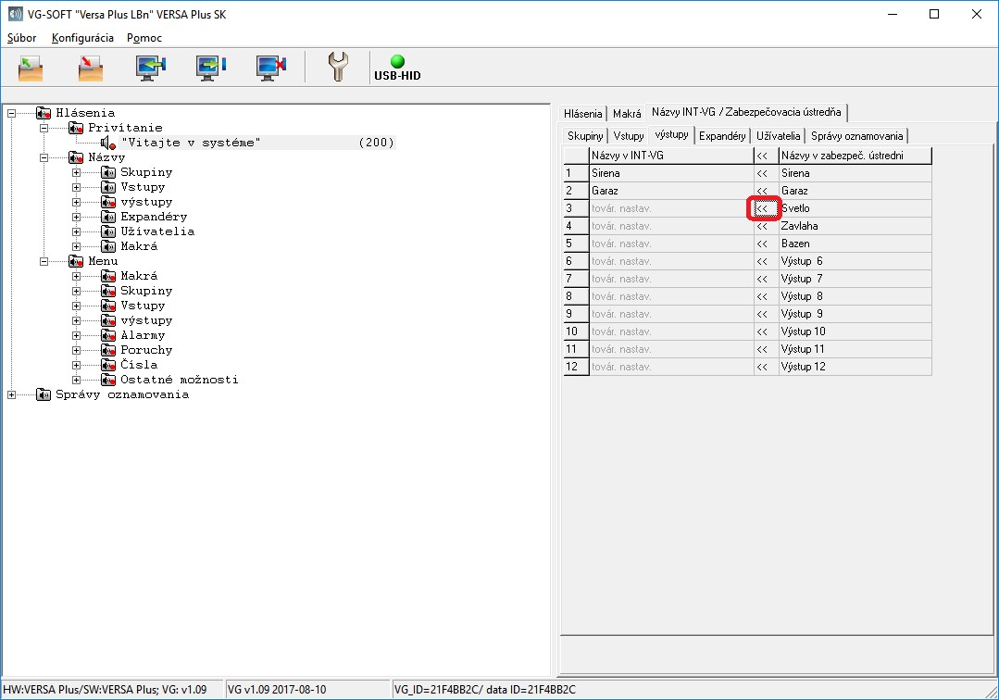Open the Konfigurácia menu
The image size is (999, 700).
(82, 38)
